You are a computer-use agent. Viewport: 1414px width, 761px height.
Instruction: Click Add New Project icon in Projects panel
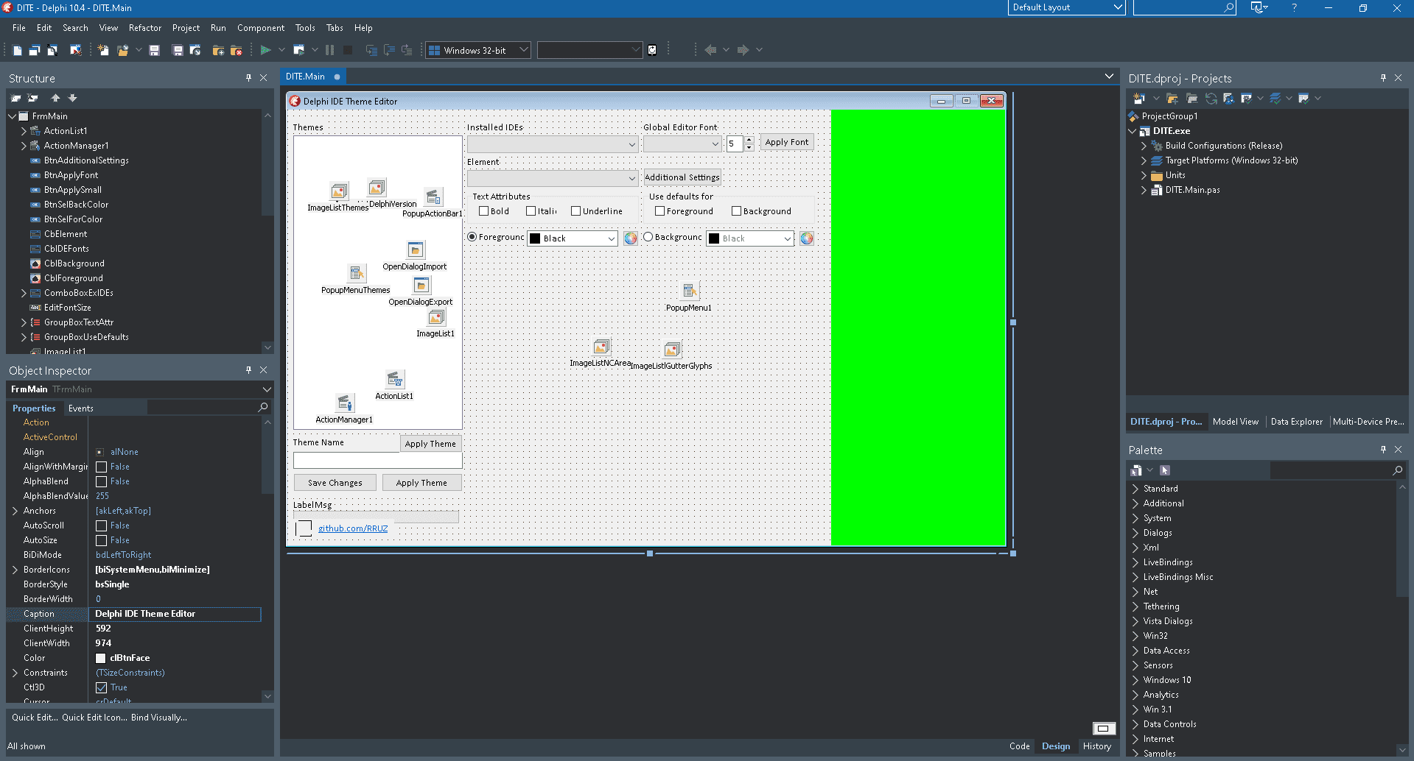tap(1138, 99)
